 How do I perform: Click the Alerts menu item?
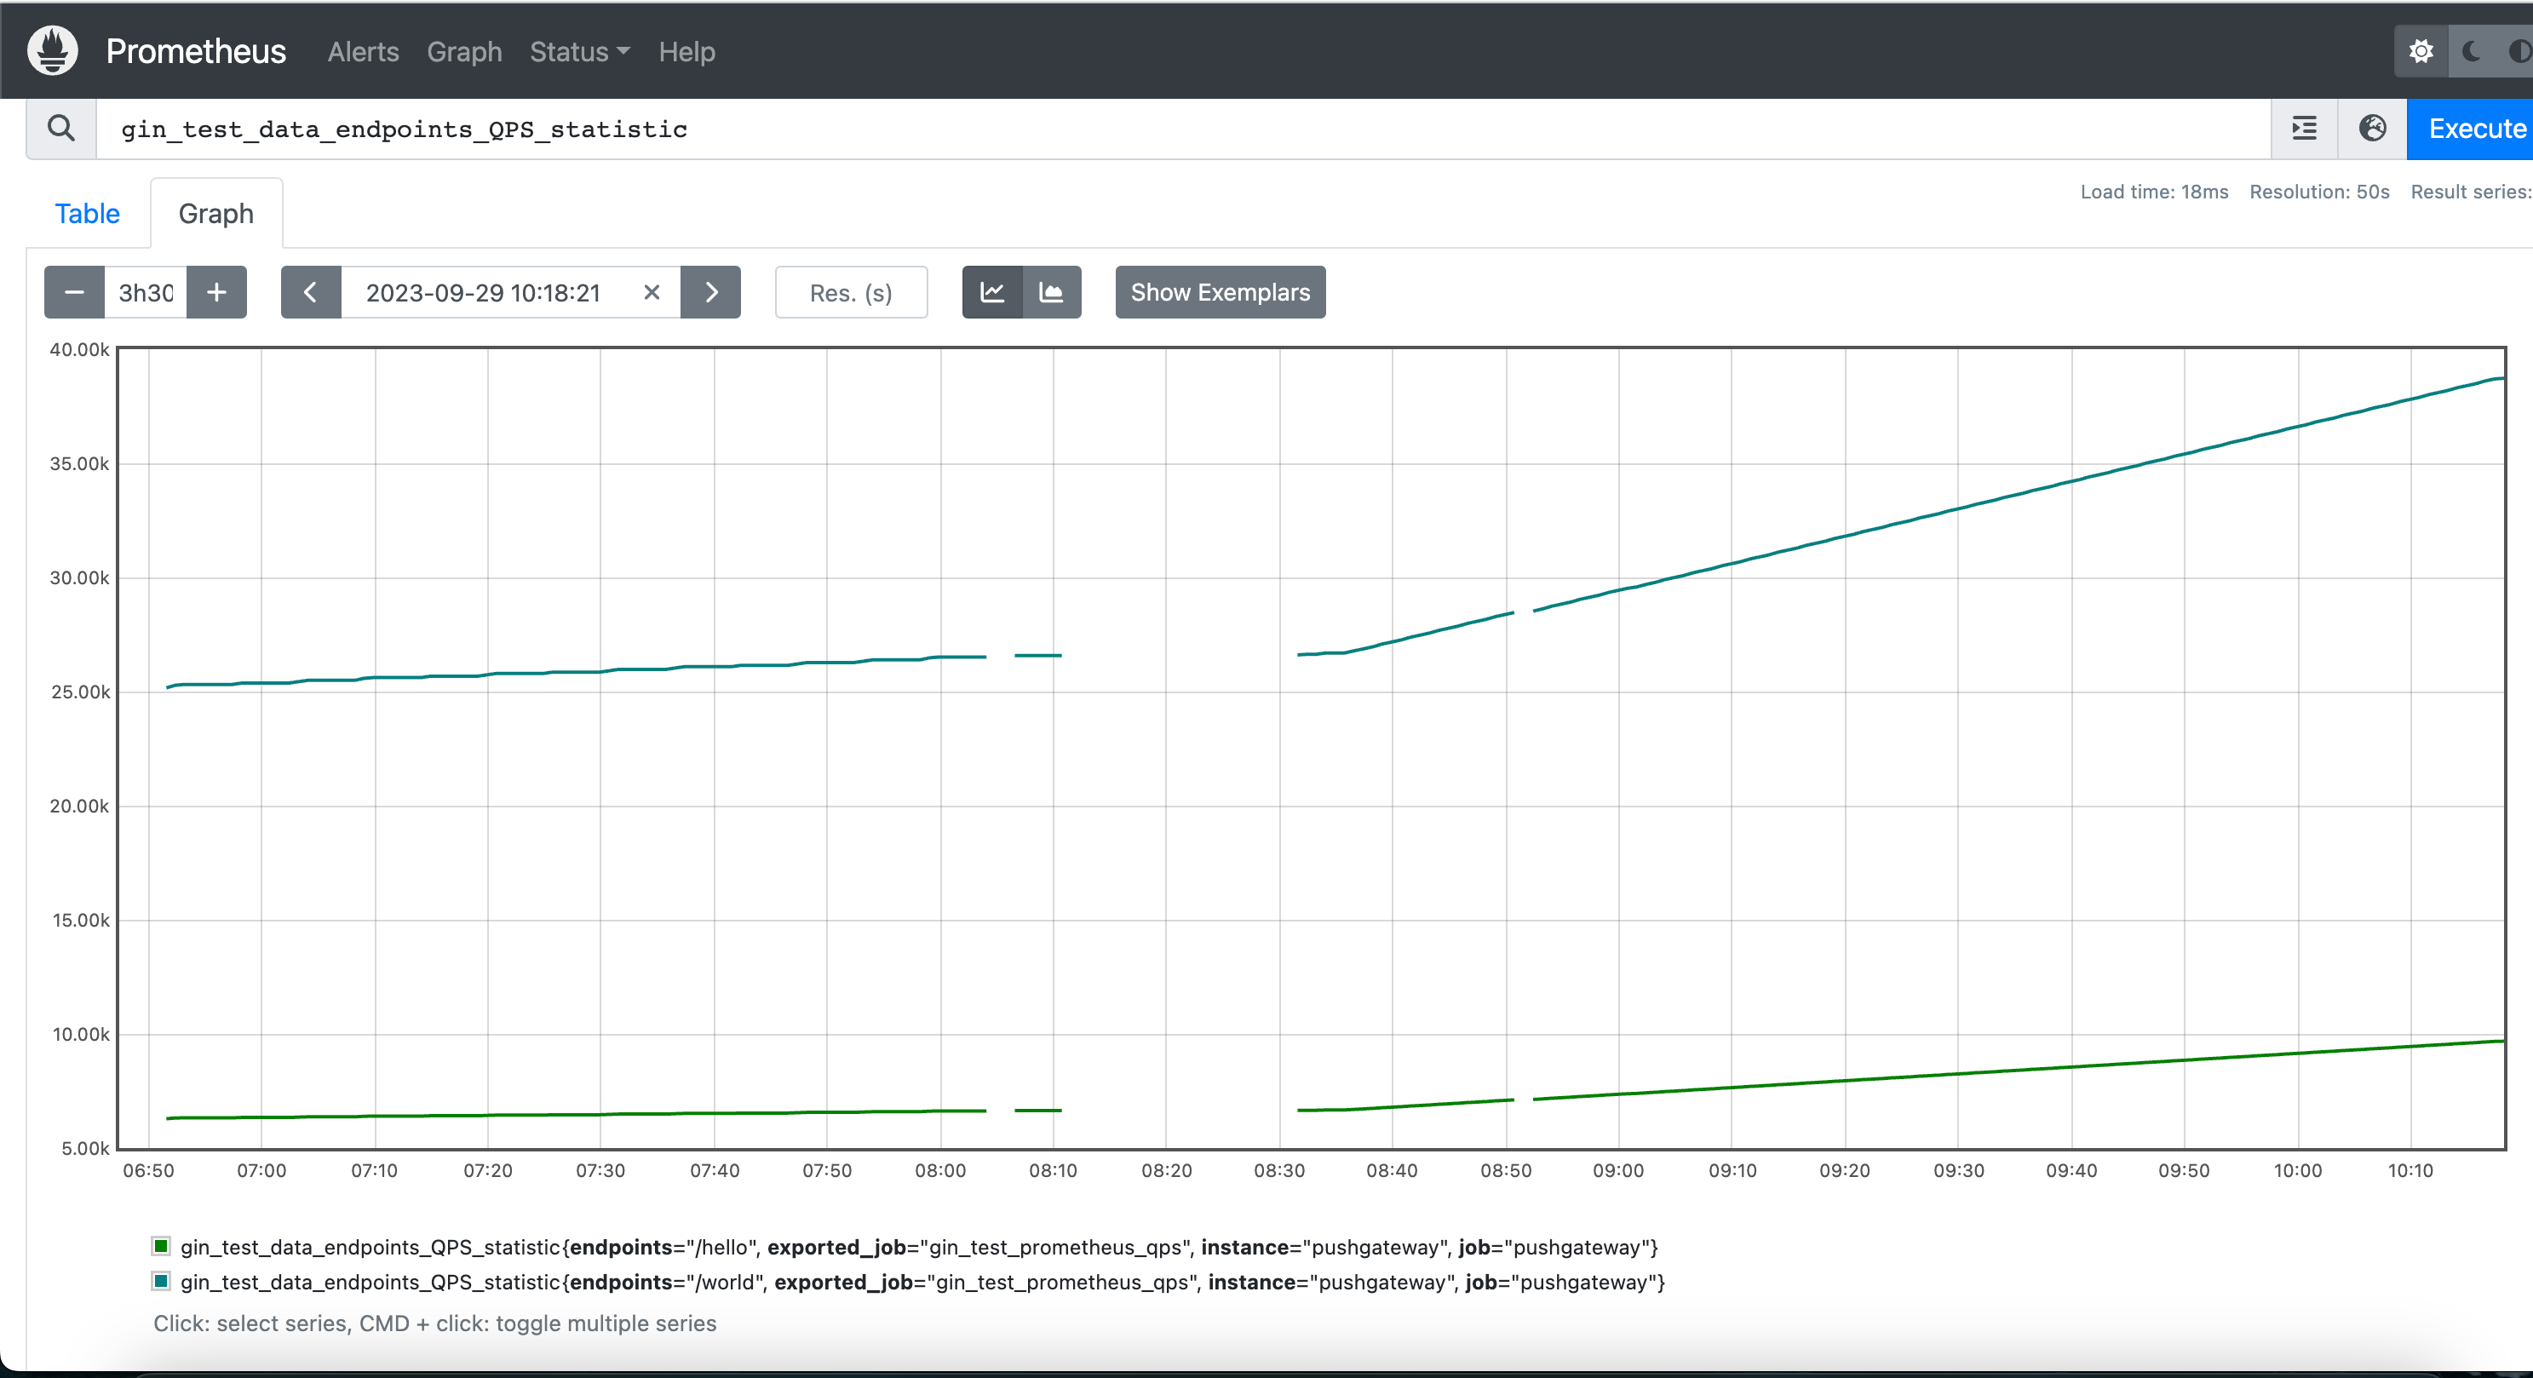[359, 49]
